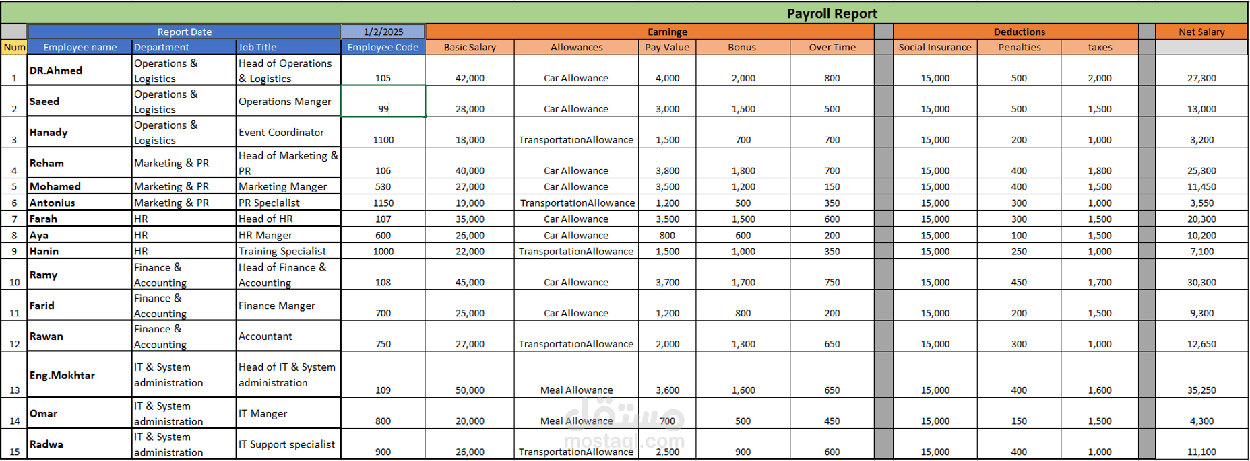Select employee name cell Radwa

[x=80, y=444]
